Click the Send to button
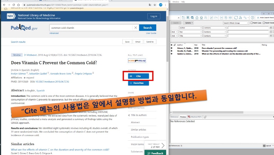 (150, 42)
